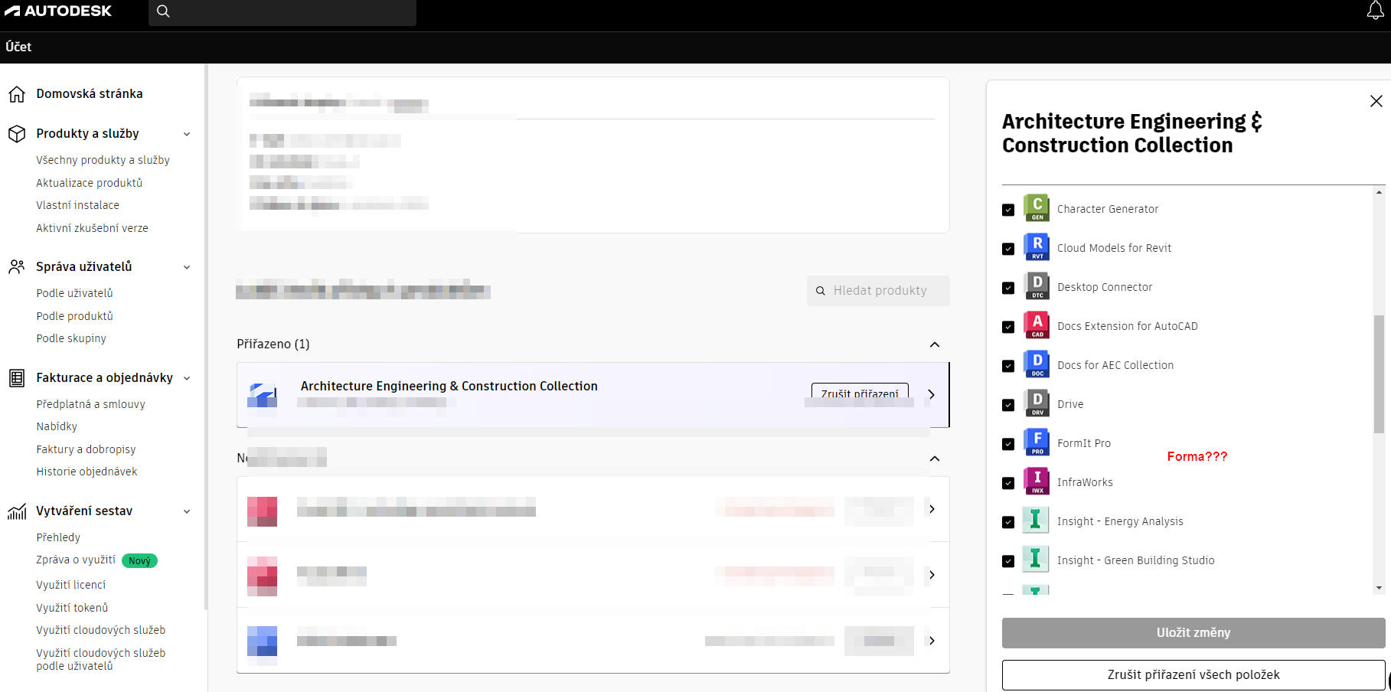Collapse the unassigned products group below
1391x692 pixels.
[935, 459]
